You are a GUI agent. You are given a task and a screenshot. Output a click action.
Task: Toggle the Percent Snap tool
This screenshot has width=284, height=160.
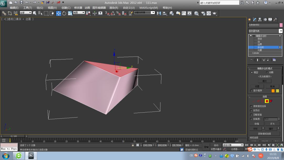[x=118, y=13]
